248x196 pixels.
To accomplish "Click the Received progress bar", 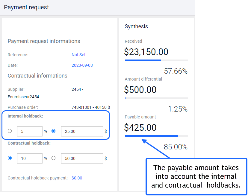I will (156, 60).
